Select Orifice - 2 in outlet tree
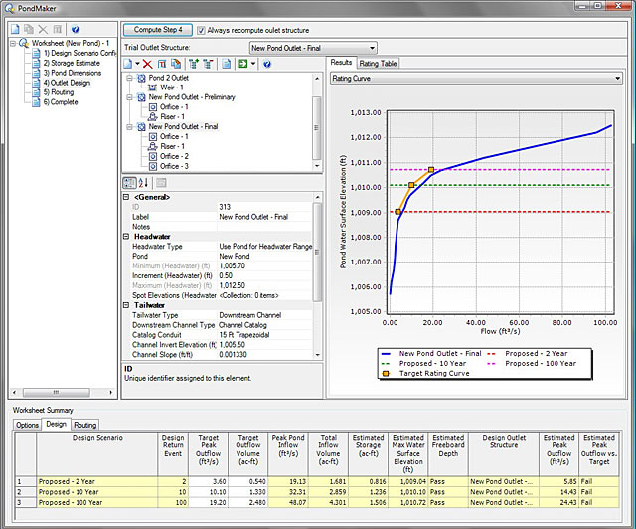 pyautogui.click(x=174, y=156)
